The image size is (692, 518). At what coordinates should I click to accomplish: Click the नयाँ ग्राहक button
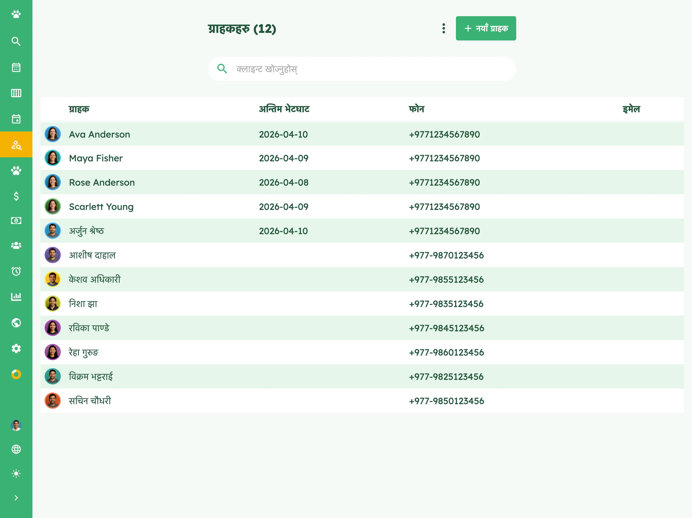point(486,28)
